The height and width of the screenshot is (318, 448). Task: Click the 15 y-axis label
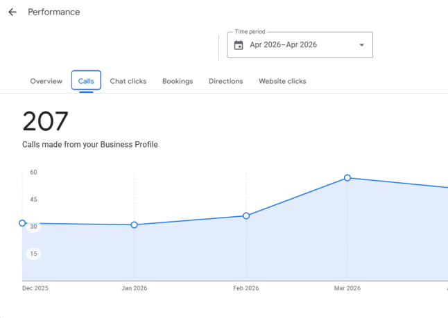pos(33,254)
